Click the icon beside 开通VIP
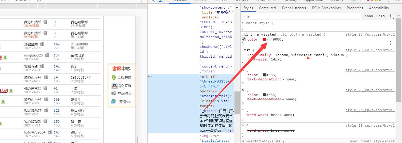Image resolution: width=402 pixels, height=143 pixels. click(x=114, y=102)
